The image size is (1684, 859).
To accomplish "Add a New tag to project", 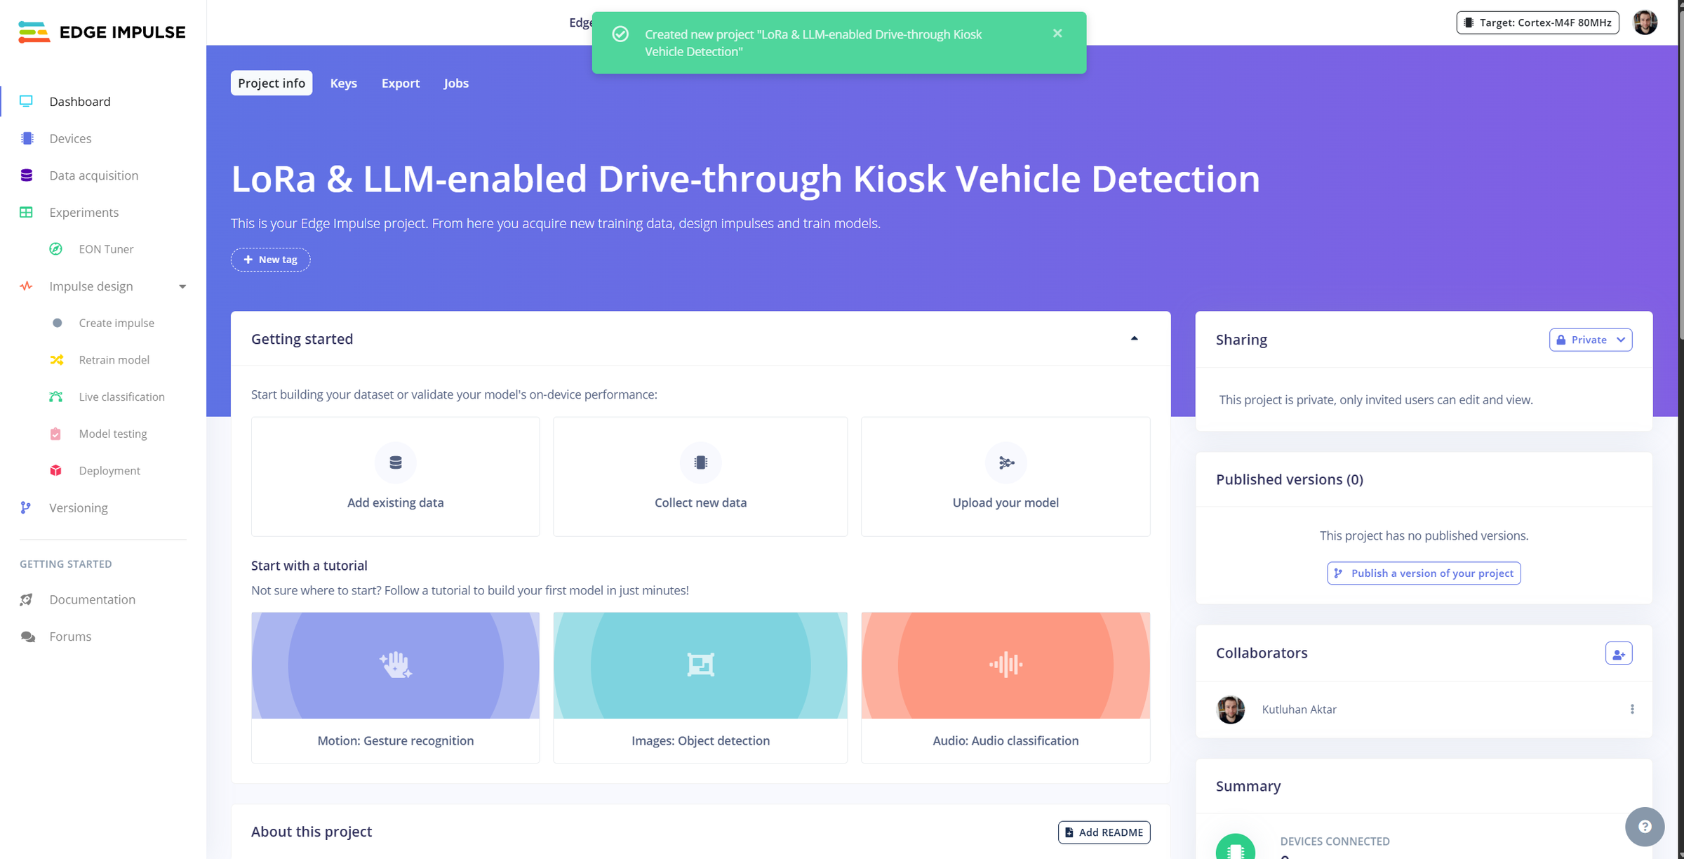I will [x=270, y=260].
